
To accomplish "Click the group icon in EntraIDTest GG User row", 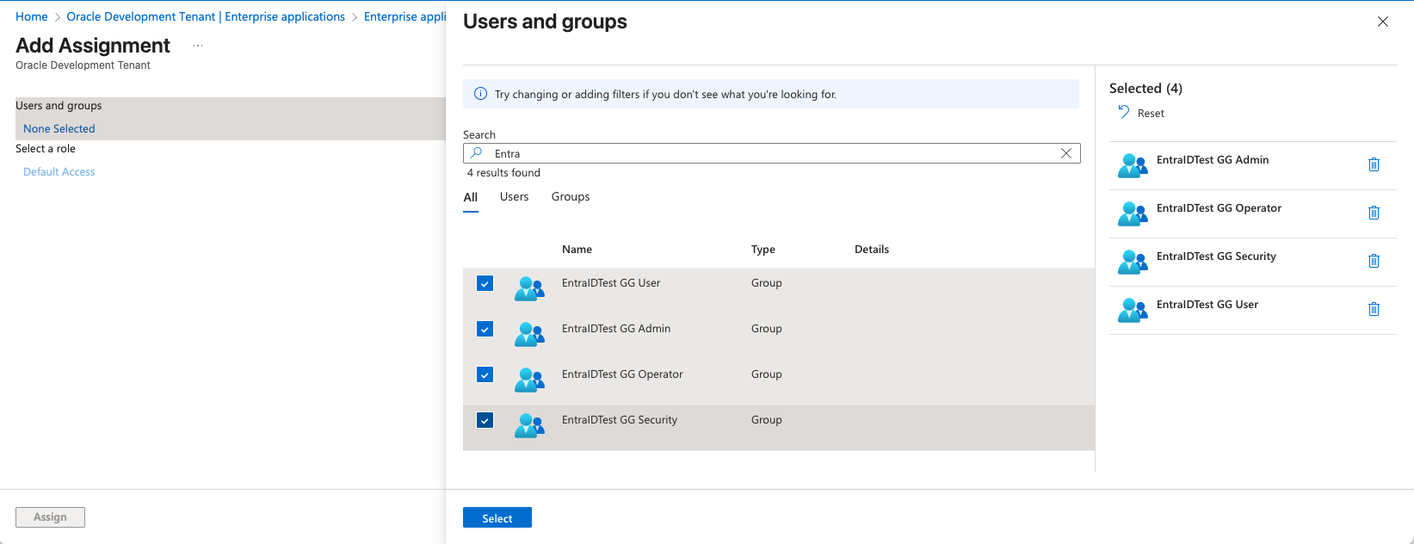I will point(529,288).
